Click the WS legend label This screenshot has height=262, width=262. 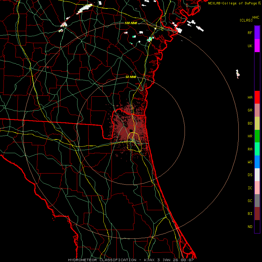(250, 162)
